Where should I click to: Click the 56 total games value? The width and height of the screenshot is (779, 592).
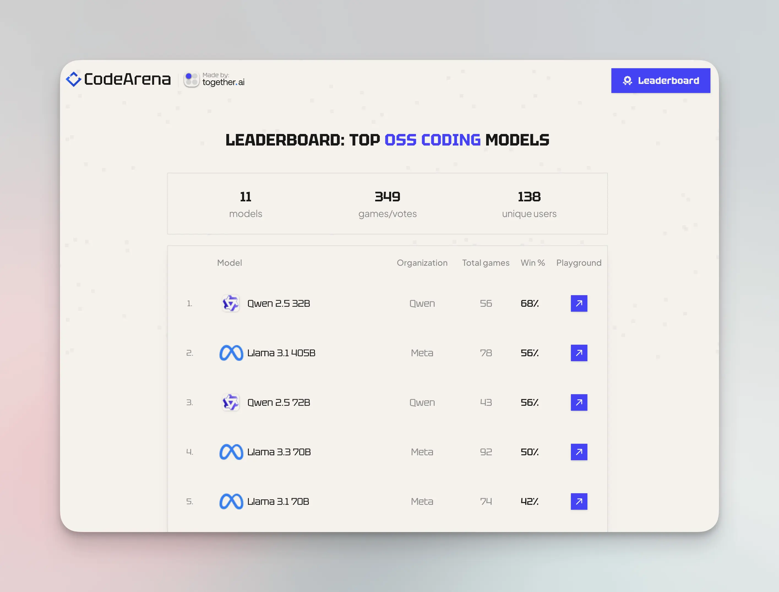point(486,303)
